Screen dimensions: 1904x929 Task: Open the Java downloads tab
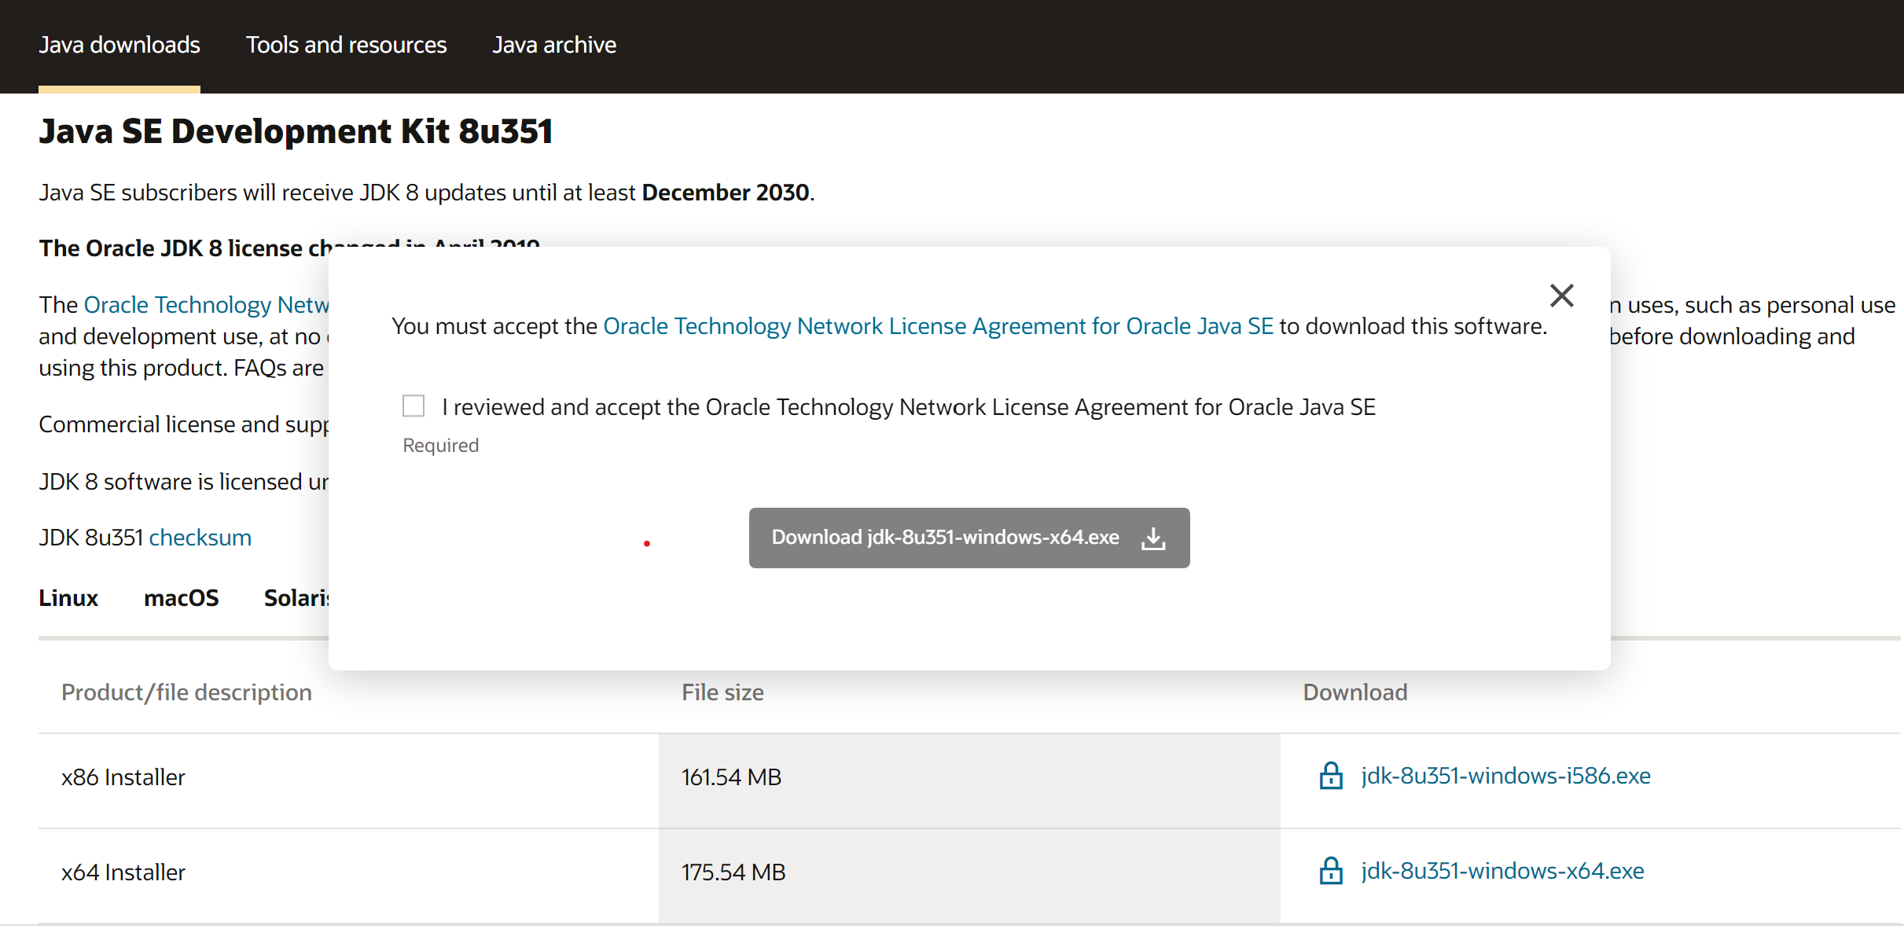click(119, 45)
